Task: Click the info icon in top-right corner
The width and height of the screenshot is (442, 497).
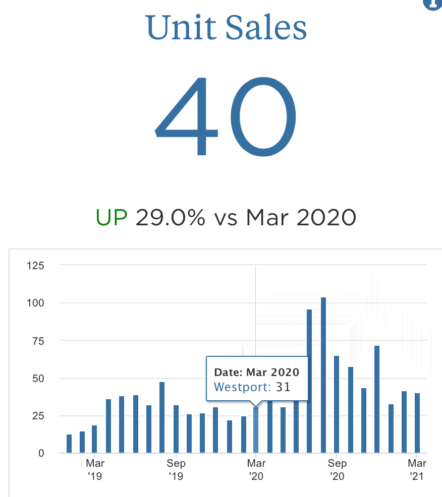Action: pos(432,3)
